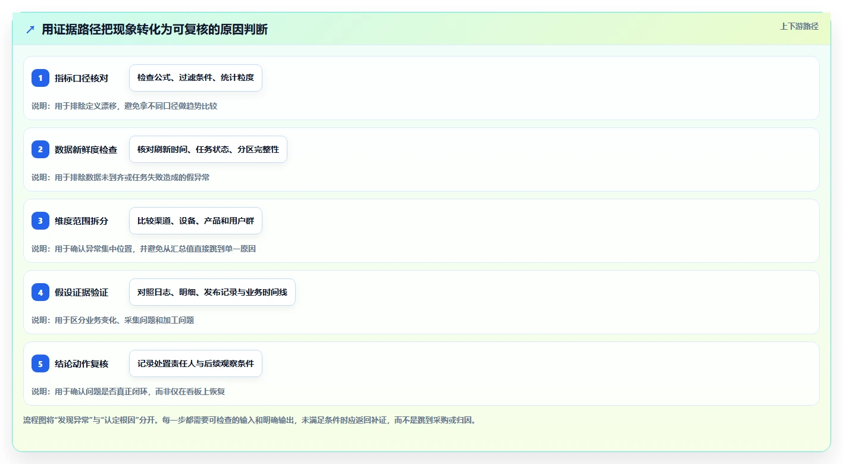Select step number 4 badge
The height and width of the screenshot is (464, 843).
(x=40, y=292)
